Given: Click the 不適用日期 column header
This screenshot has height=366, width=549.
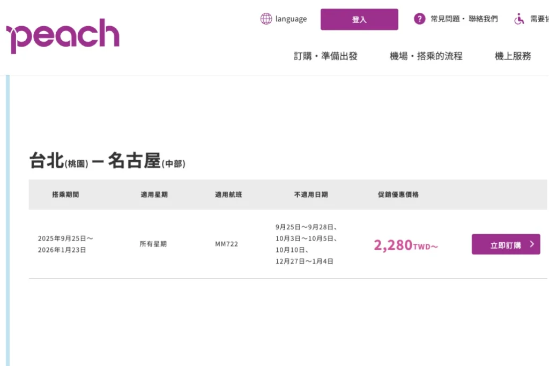Looking at the screenshot, I should pos(311,195).
